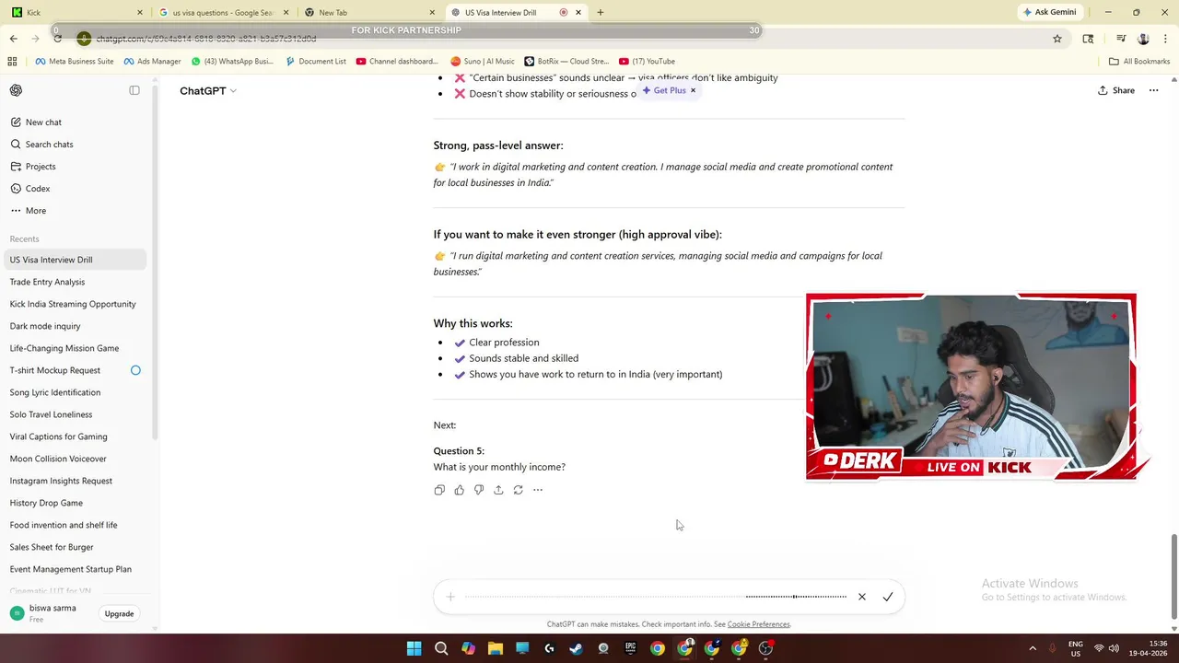Copy the ChatGPT response
Viewport: 1179px width, 663px height.
[439, 490]
